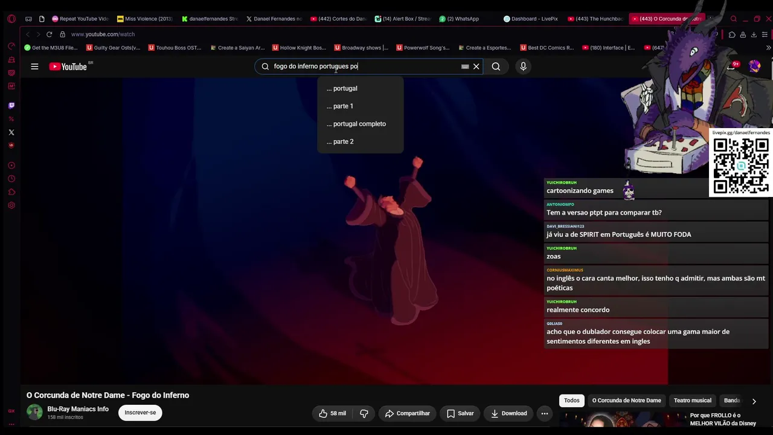Open more actions three-dot menu
The image size is (773, 435).
click(x=544, y=413)
